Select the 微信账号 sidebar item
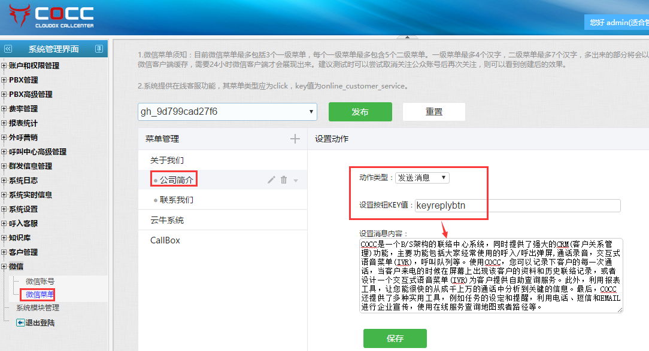Image resolution: width=649 pixels, height=351 pixels. [40, 281]
